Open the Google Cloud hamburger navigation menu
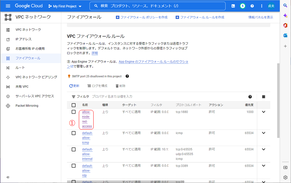This screenshot has height=183, width=291. coord(8,6)
